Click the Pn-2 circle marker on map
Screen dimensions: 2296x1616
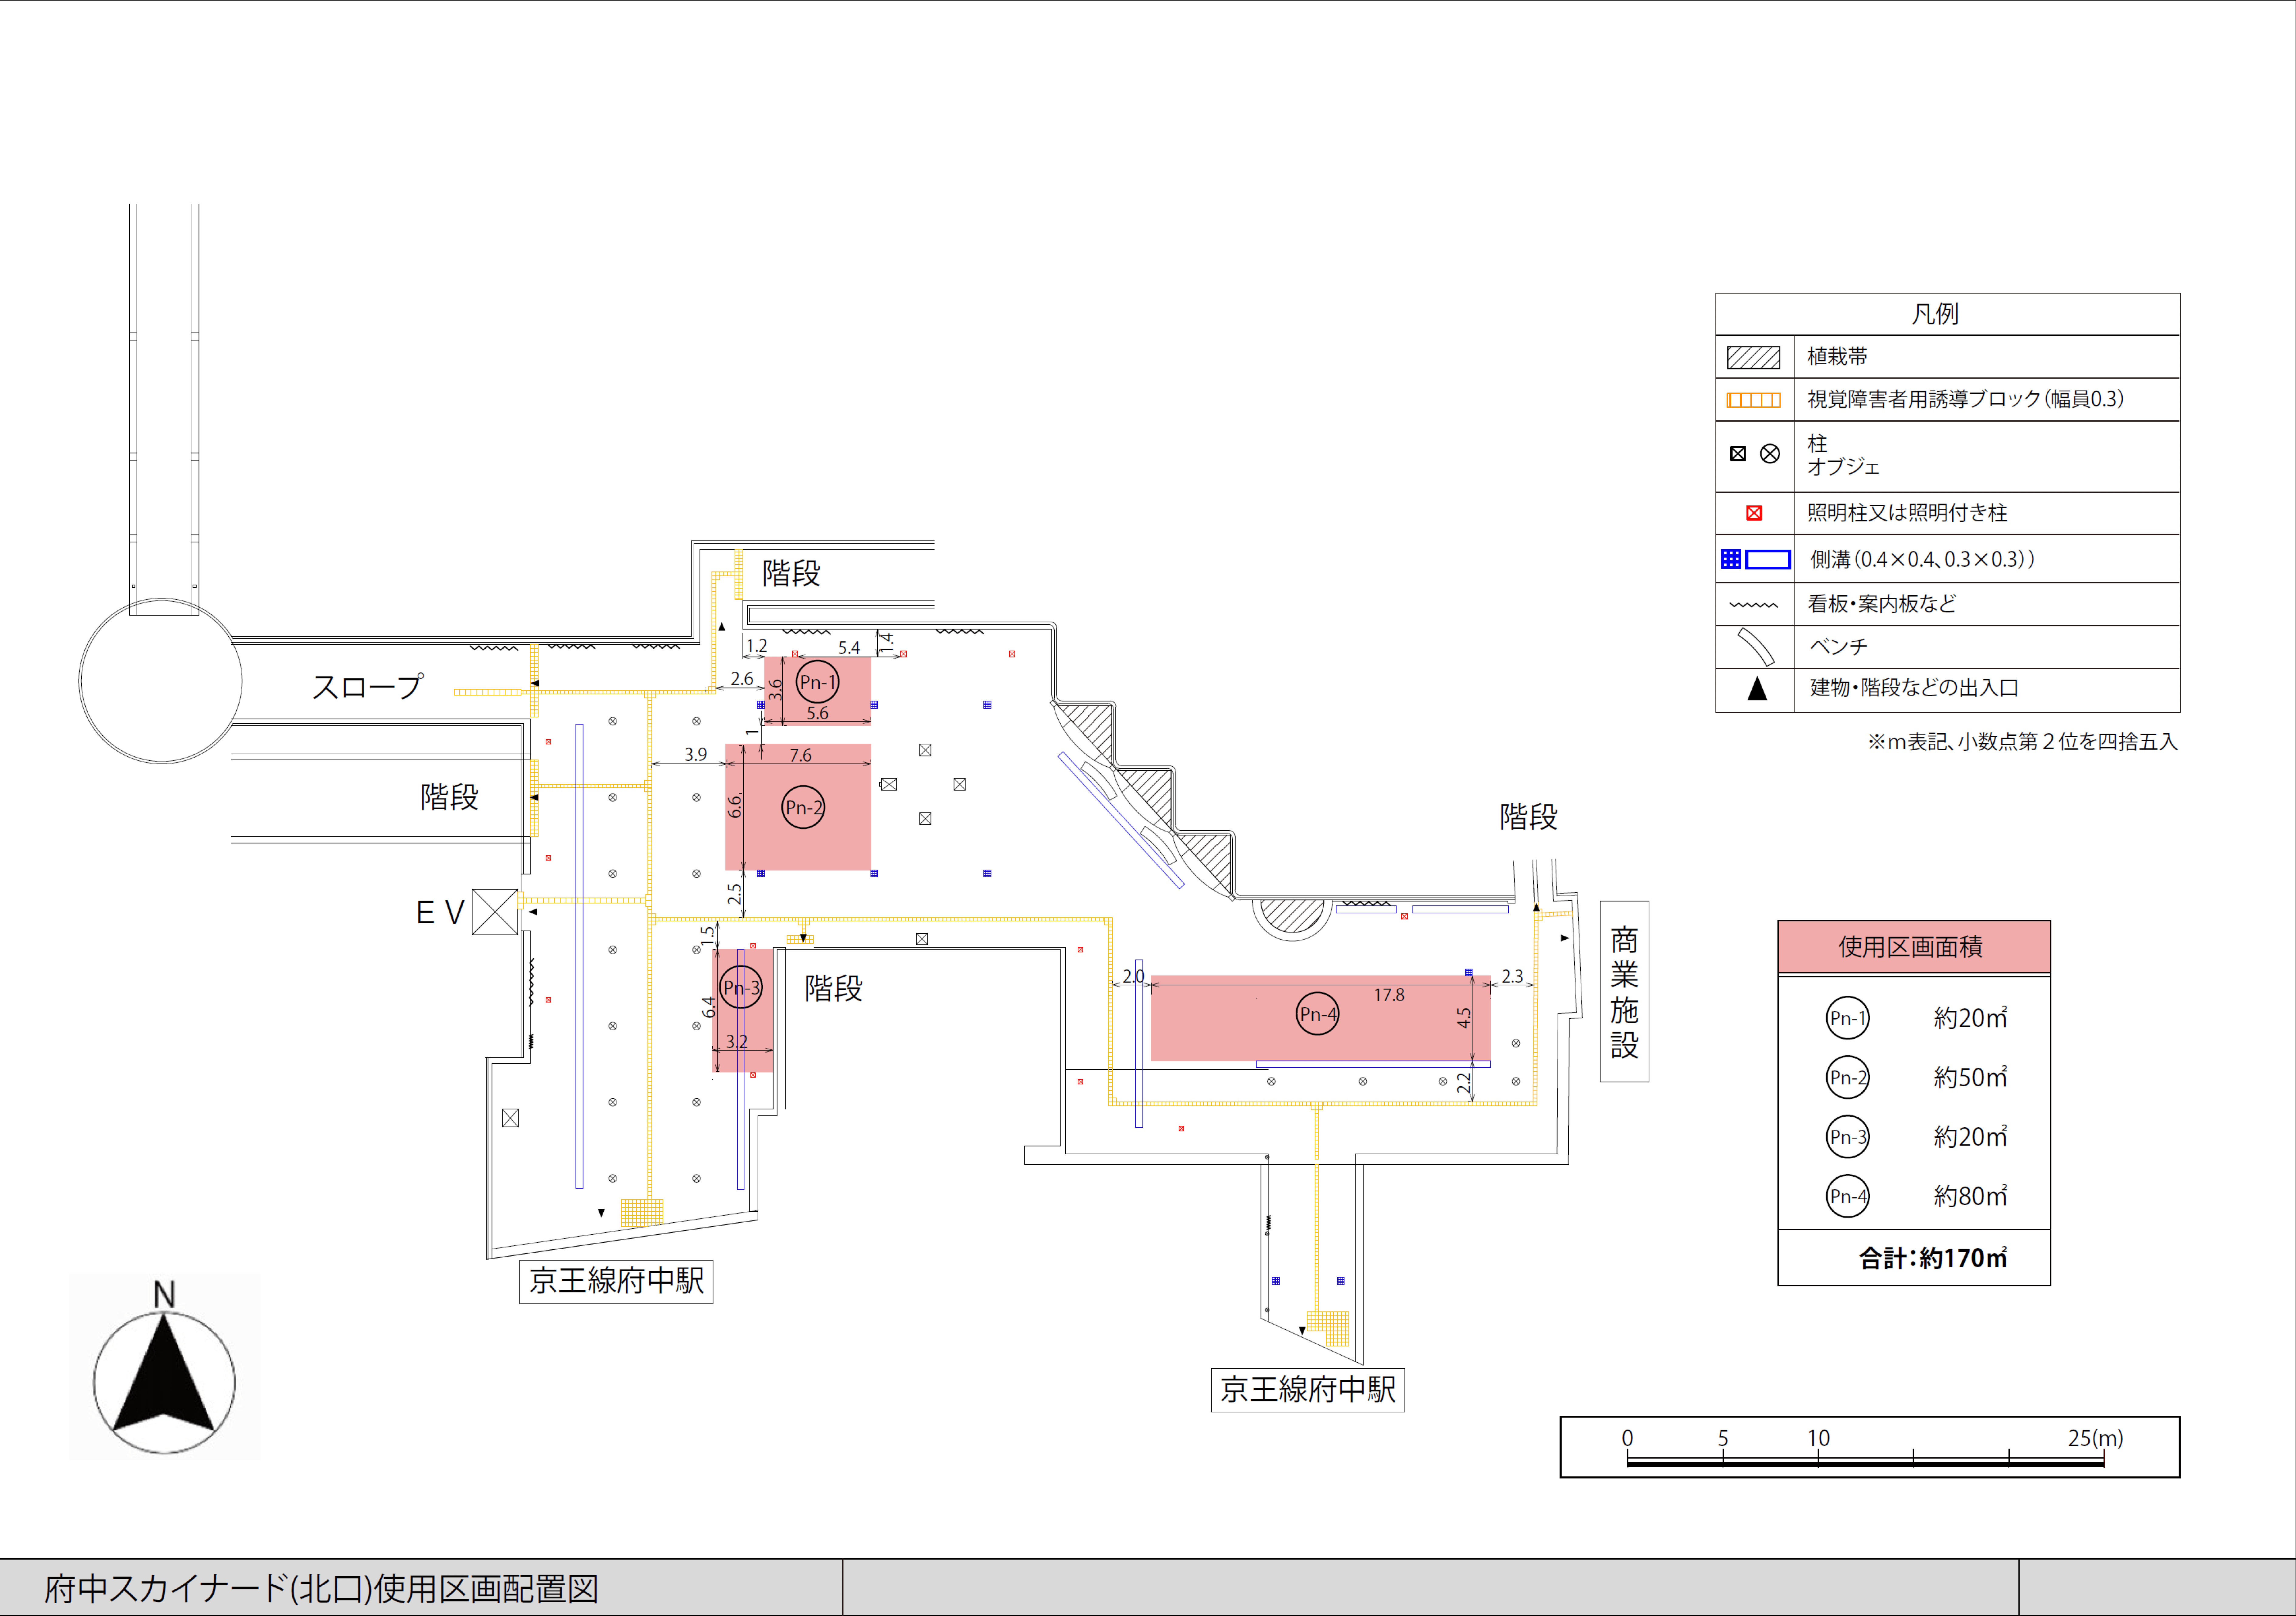[803, 807]
